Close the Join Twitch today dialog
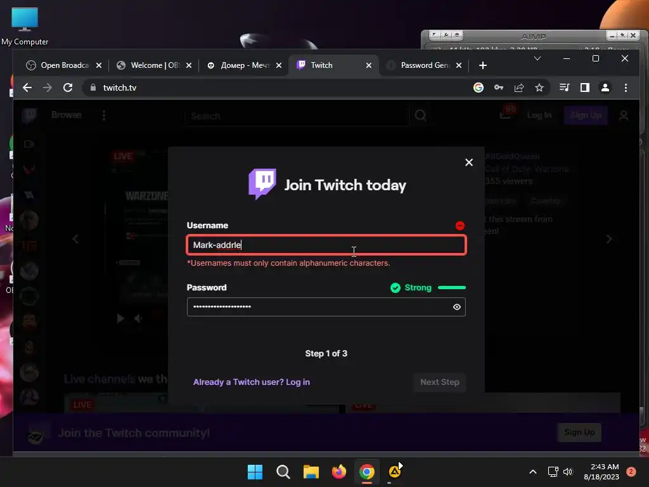The width and height of the screenshot is (649, 487). click(x=469, y=162)
